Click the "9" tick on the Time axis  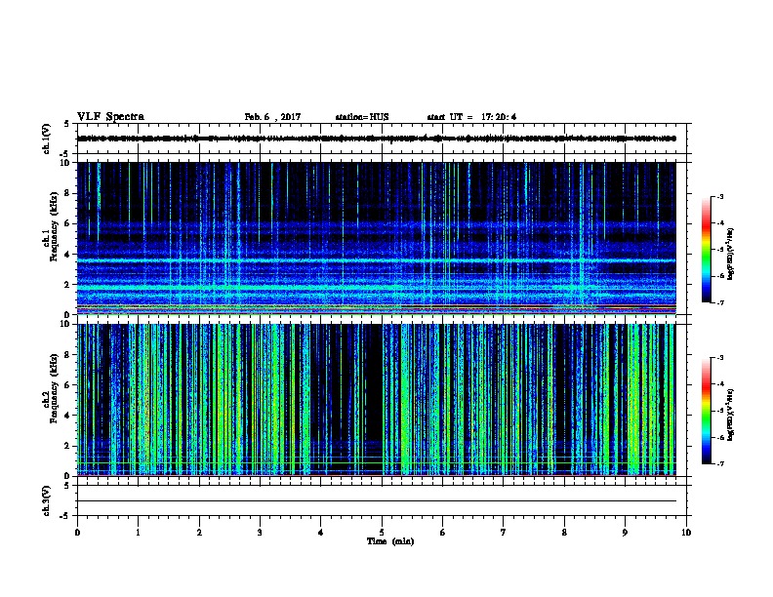point(625,533)
